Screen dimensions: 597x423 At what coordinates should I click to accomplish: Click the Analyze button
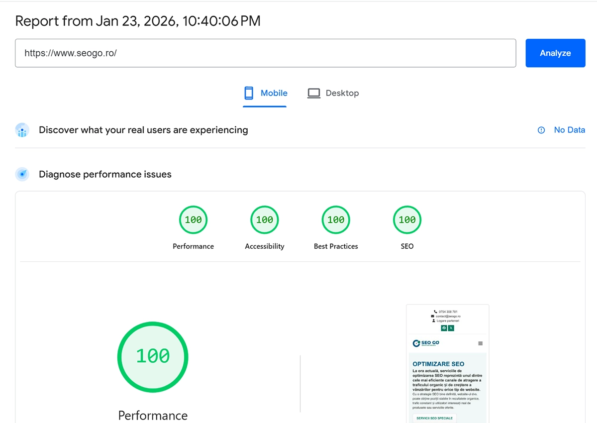555,53
